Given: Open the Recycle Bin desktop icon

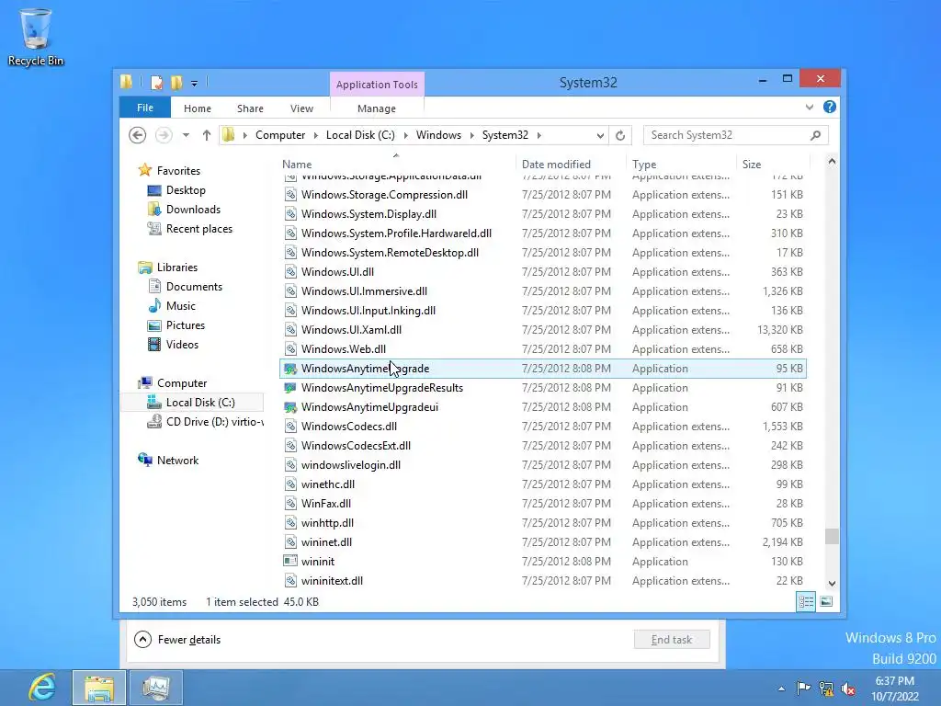Looking at the screenshot, I should tap(36, 37).
